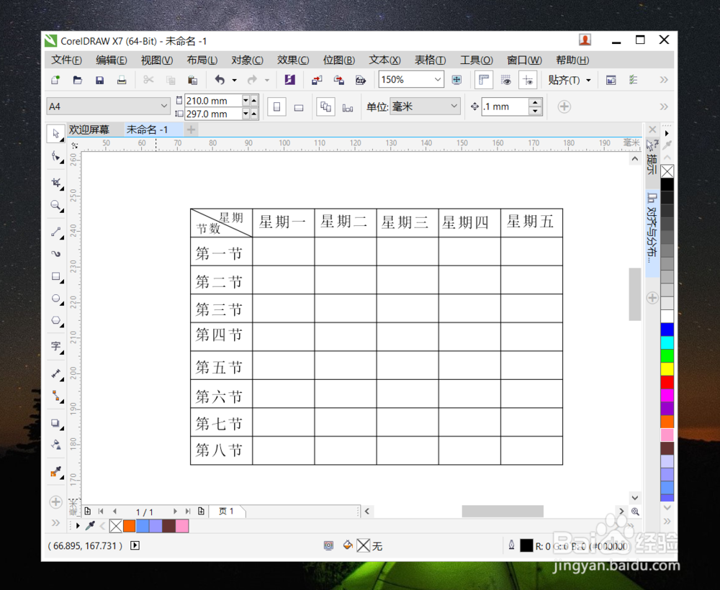Select the Freehand tool
This screenshot has width=720, height=590.
[55, 232]
